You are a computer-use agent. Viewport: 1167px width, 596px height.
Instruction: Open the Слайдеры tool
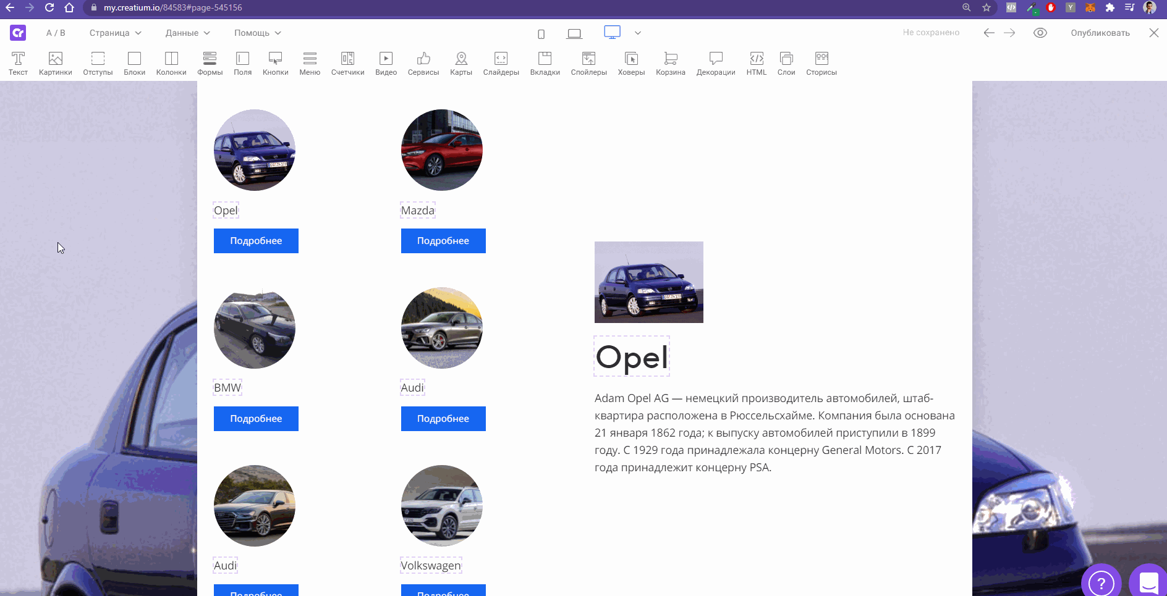point(501,64)
